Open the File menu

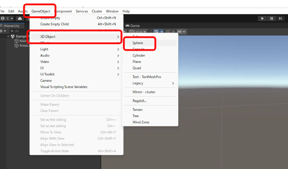click(2, 11)
